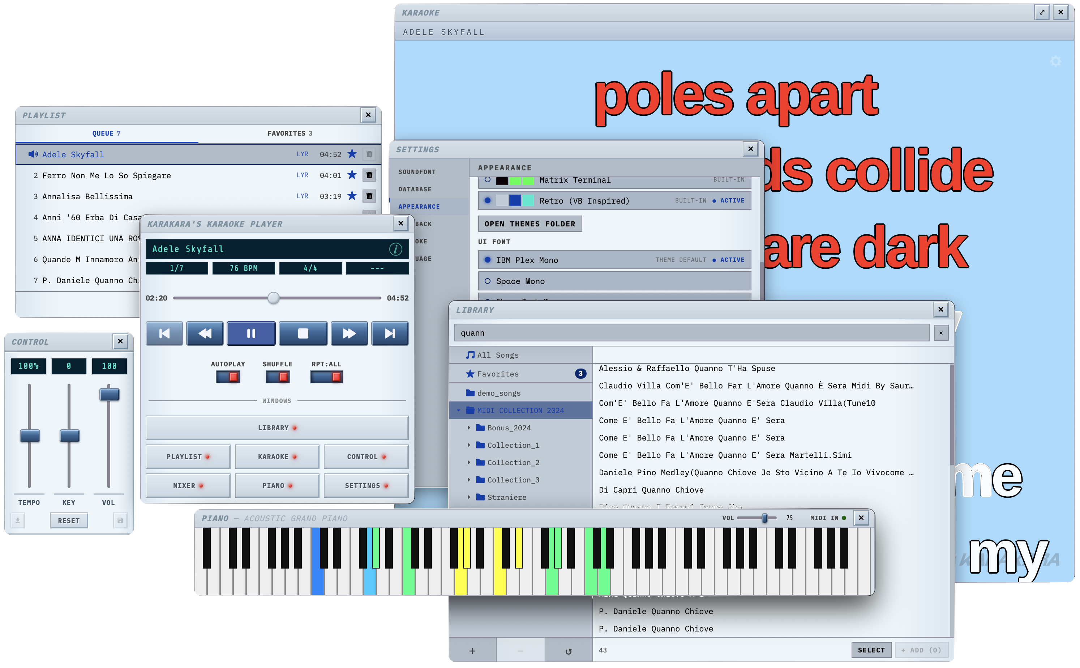Clear the library search field
The width and height of the screenshot is (1080, 668).
tap(941, 333)
